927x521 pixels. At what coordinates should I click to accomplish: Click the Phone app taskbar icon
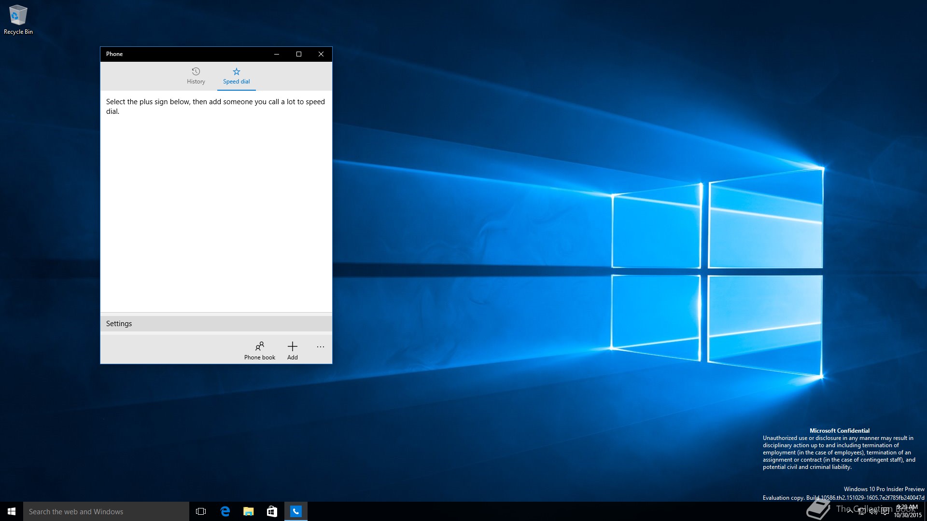[296, 511]
